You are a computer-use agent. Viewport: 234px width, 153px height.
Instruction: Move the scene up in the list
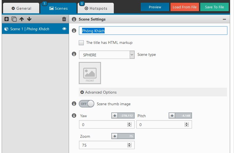pos(22,19)
